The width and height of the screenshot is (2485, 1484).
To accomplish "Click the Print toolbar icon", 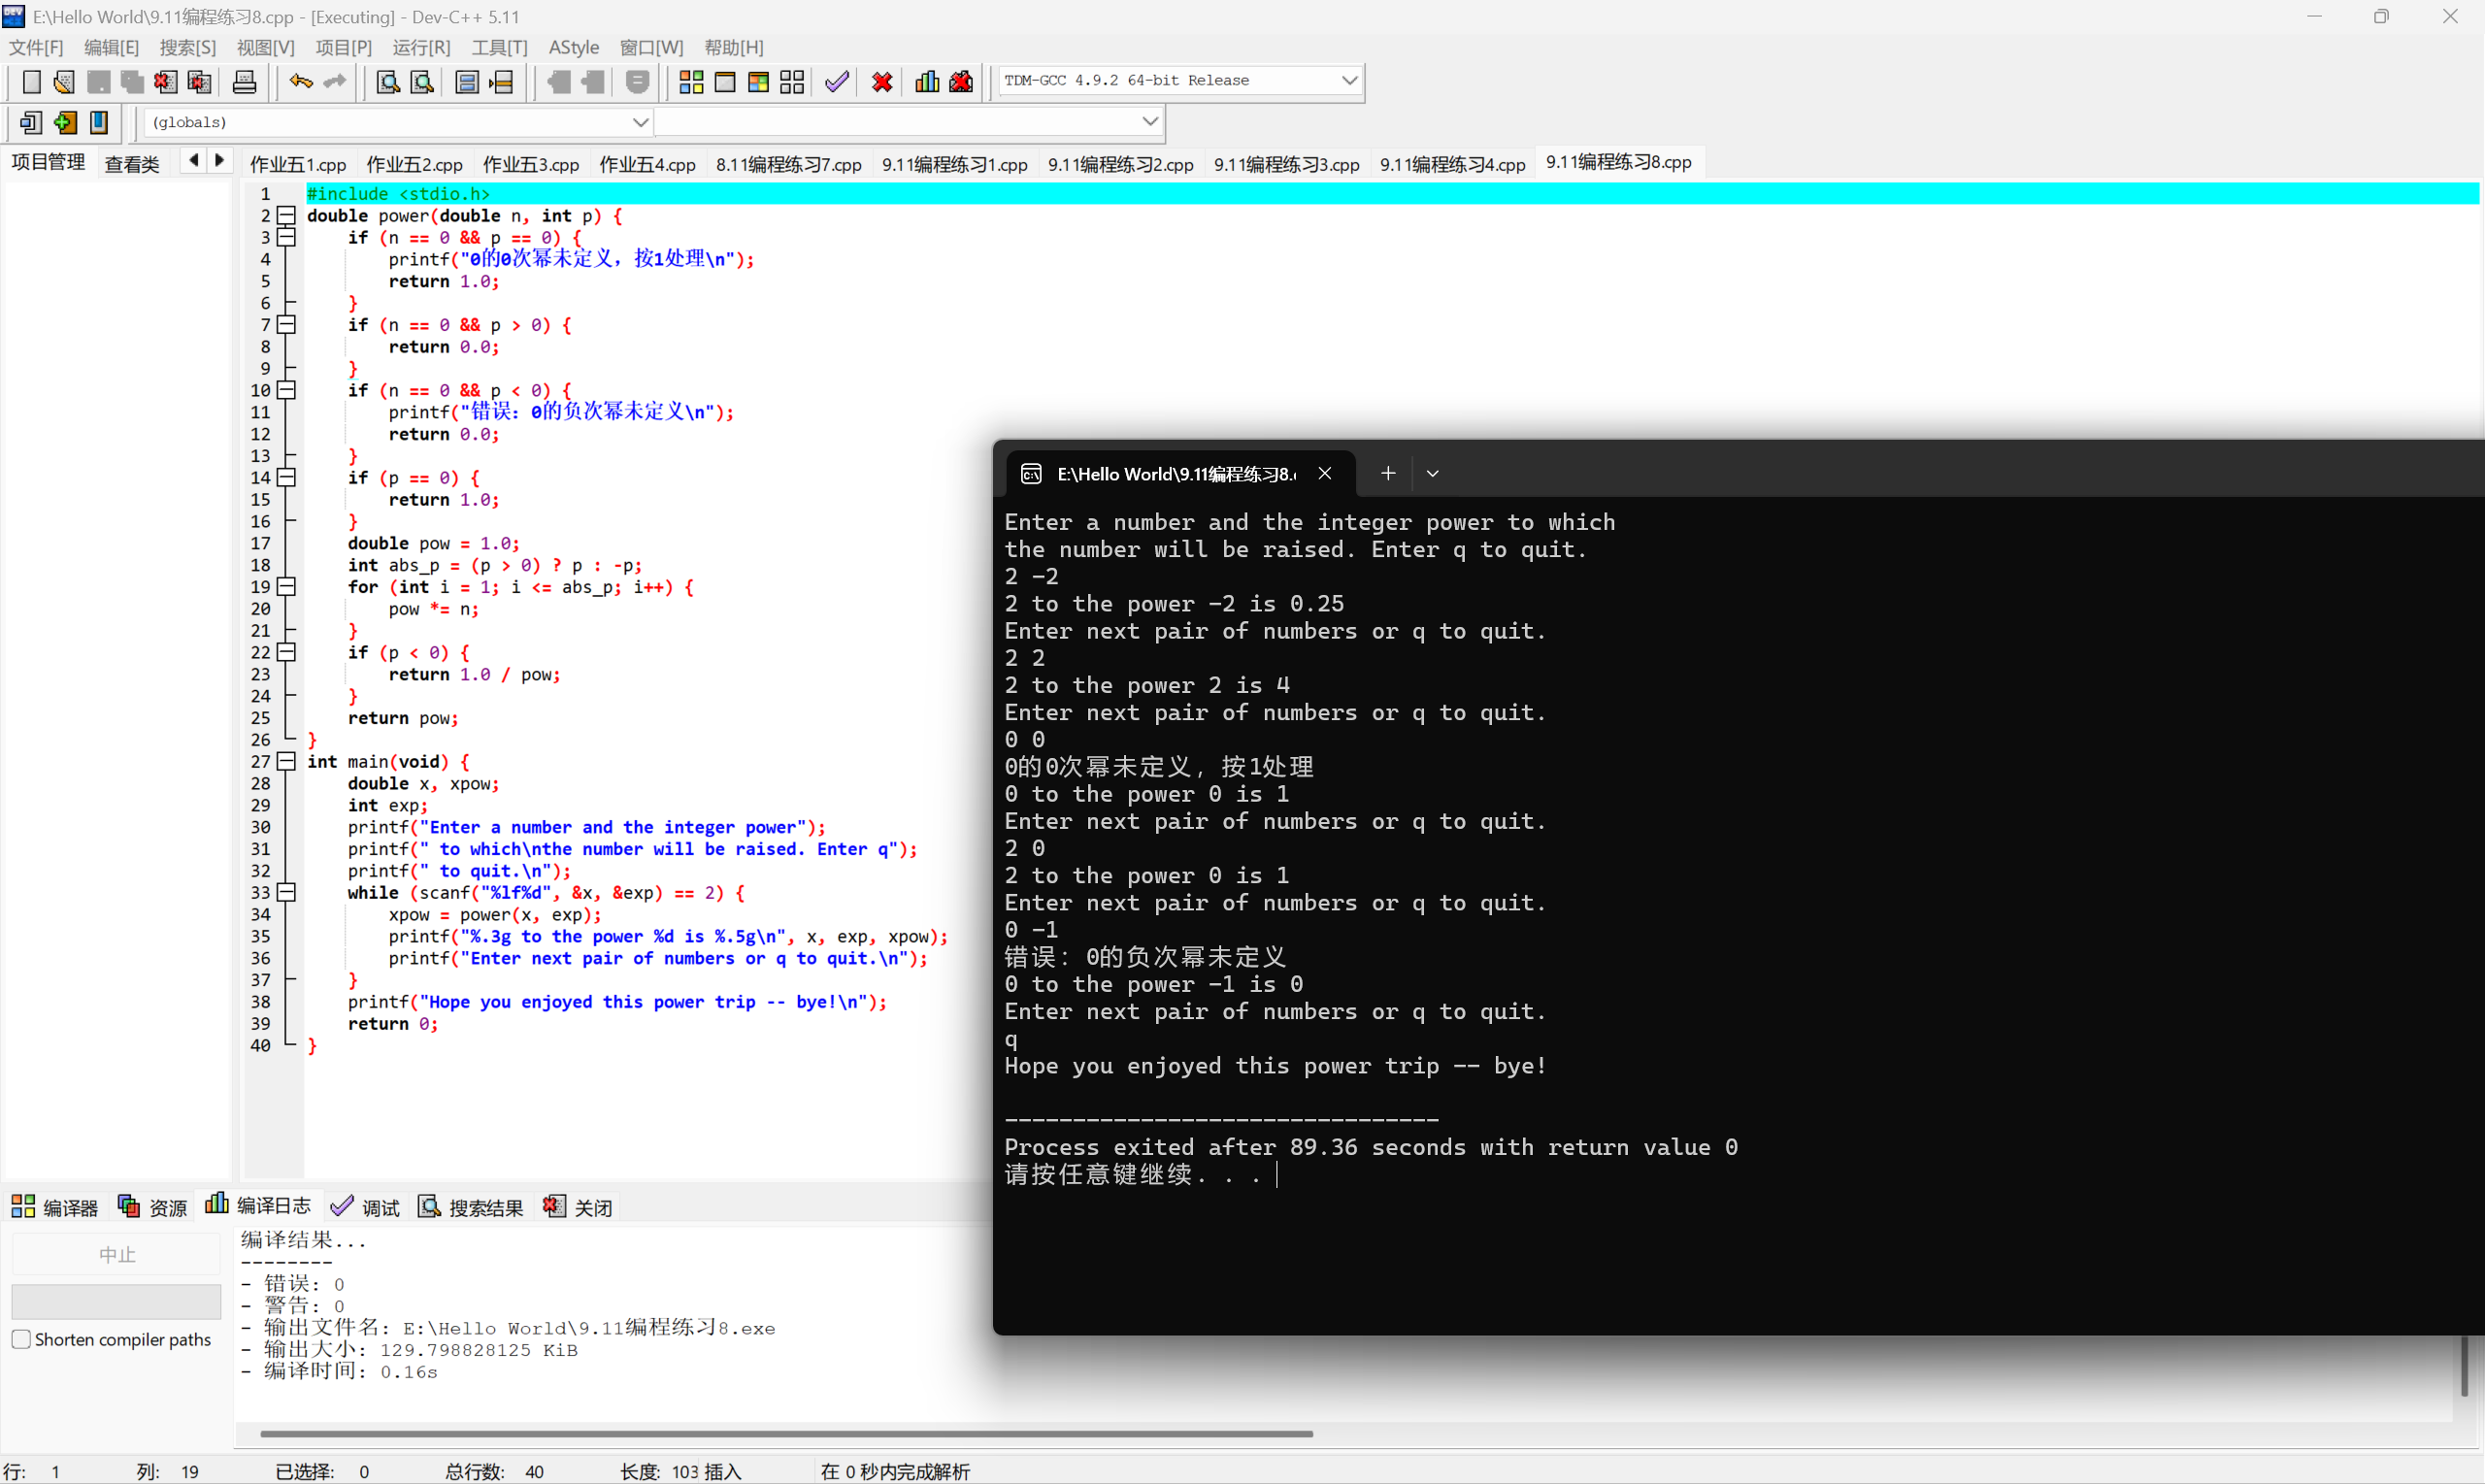I will 244,82.
